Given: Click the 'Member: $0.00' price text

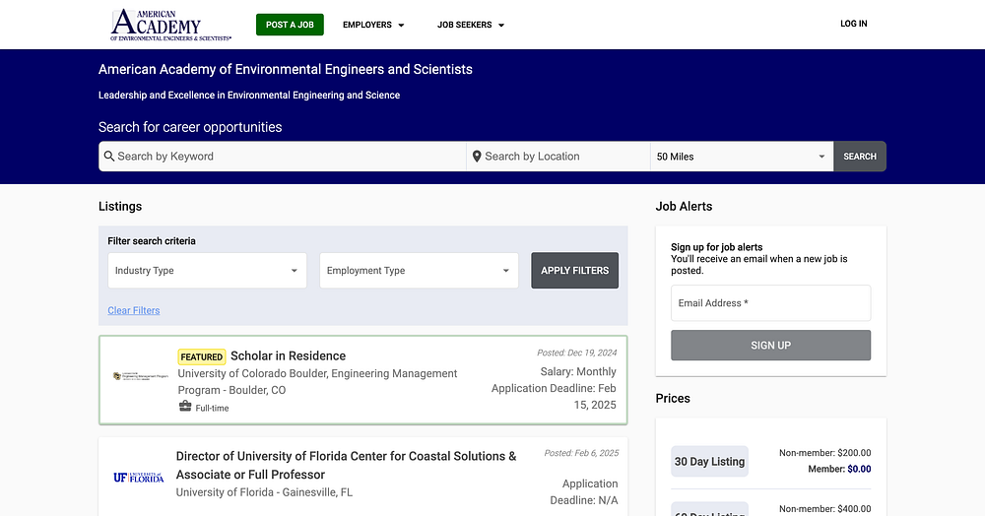Looking at the screenshot, I should pyautogui.click(x=839, y=469).
